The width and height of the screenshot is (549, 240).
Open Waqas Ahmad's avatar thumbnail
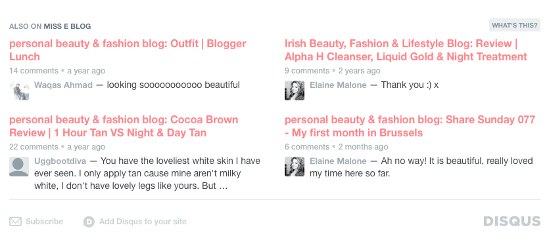(19, 90)
